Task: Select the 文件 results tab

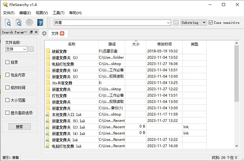Action: tap(55, 33)
